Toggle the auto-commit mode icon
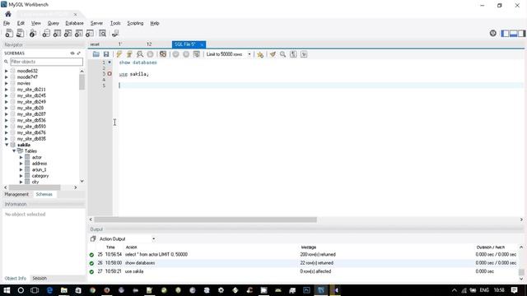The width and height of the screenshot is (527, 296). pos(197,54)
